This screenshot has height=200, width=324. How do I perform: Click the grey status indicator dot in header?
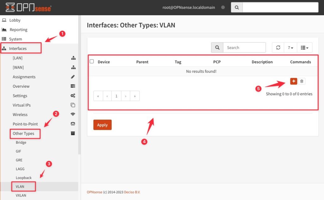[x=223, y=7]
